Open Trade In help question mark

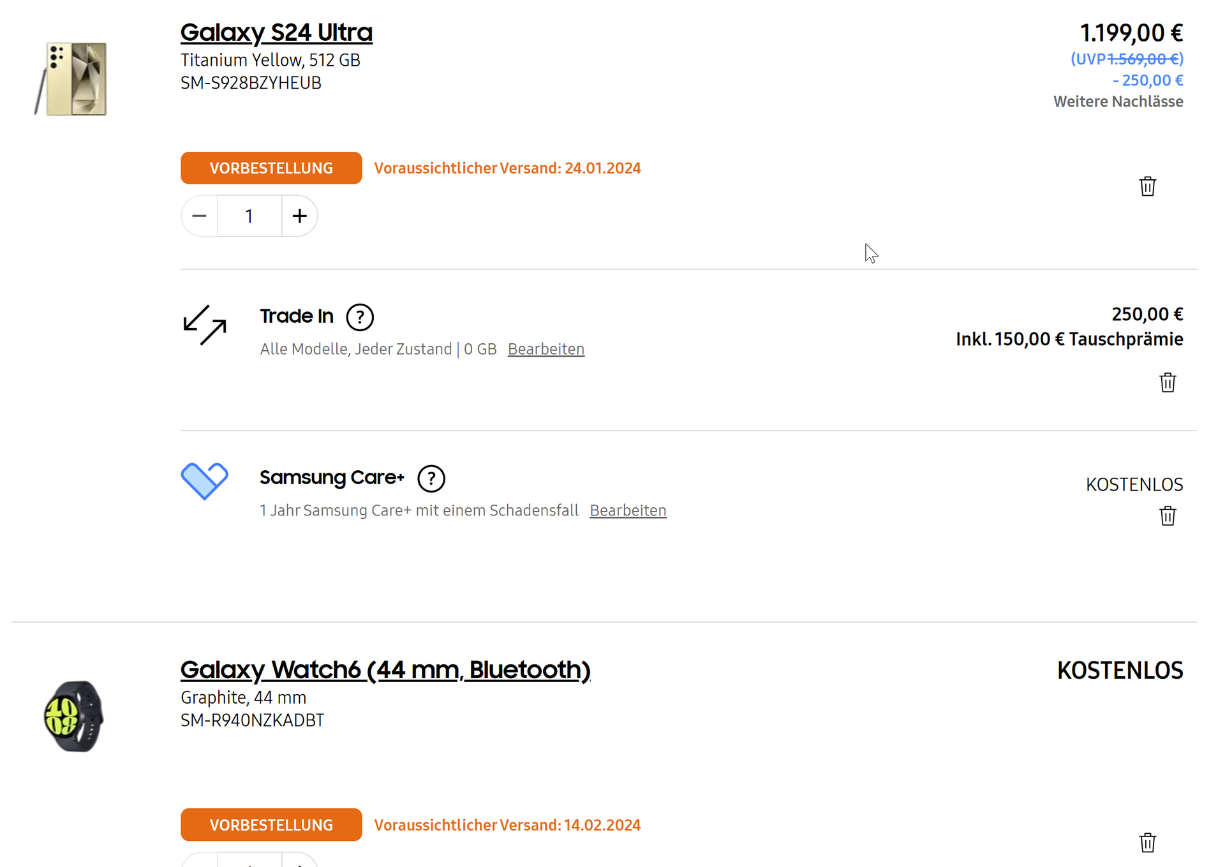pyautogui.click(x=360, y=317)
